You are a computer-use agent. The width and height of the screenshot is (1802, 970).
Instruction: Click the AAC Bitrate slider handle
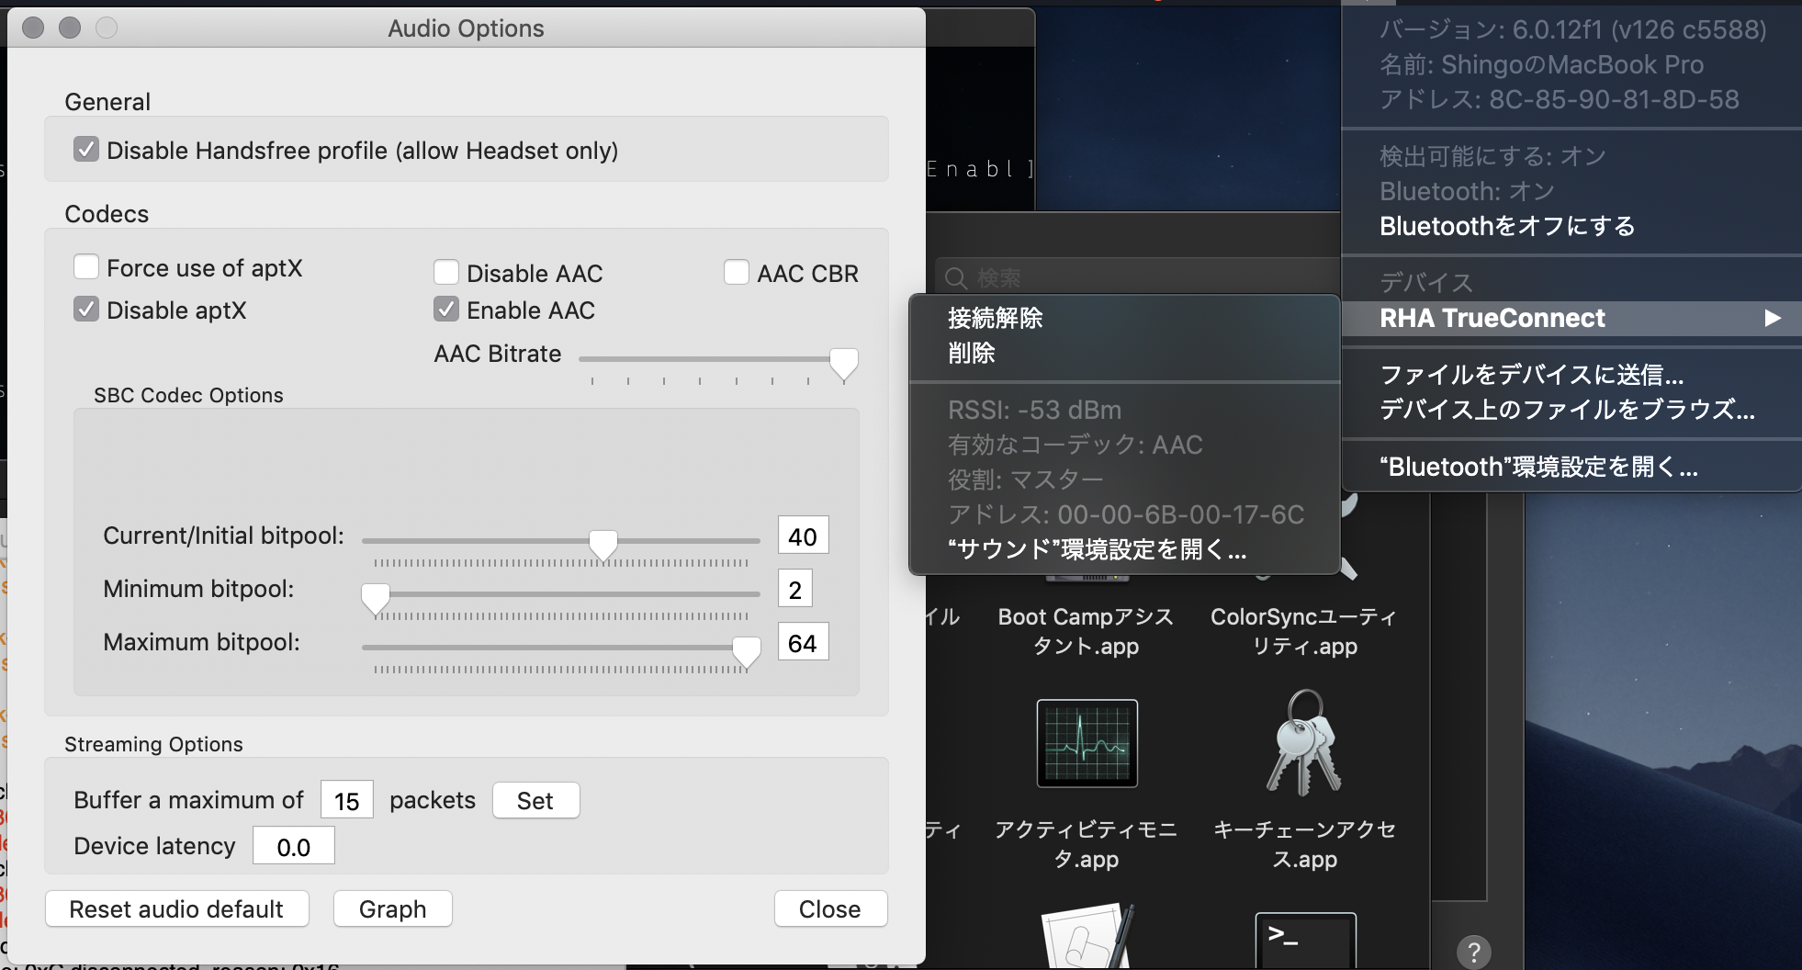[x=844, y=364]
